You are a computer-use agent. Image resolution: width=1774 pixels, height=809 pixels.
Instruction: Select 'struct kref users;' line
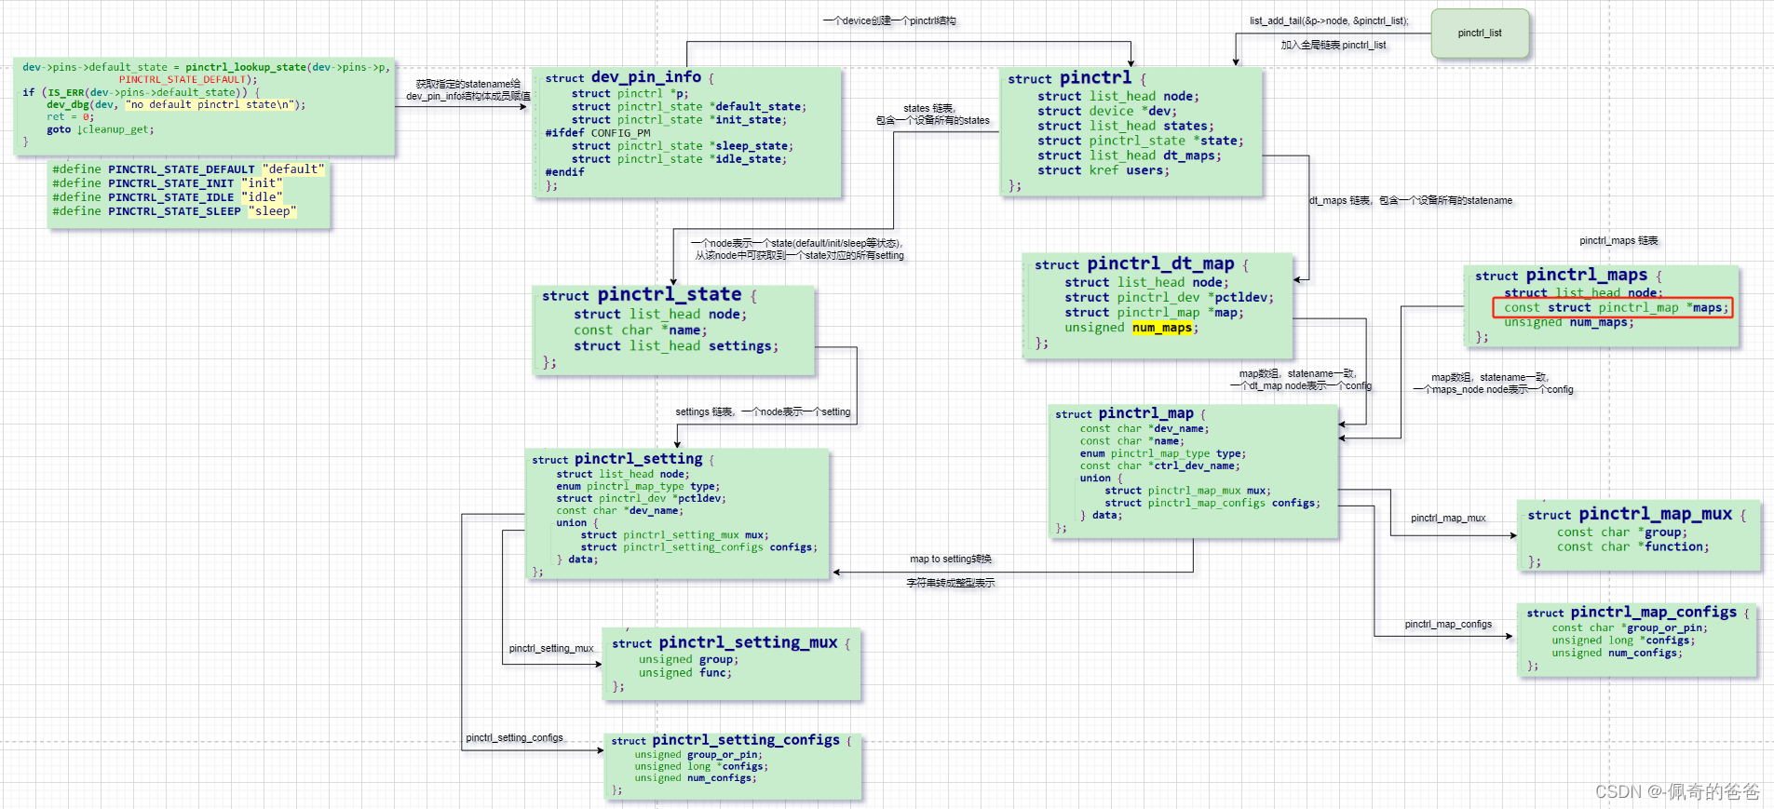1104,170
